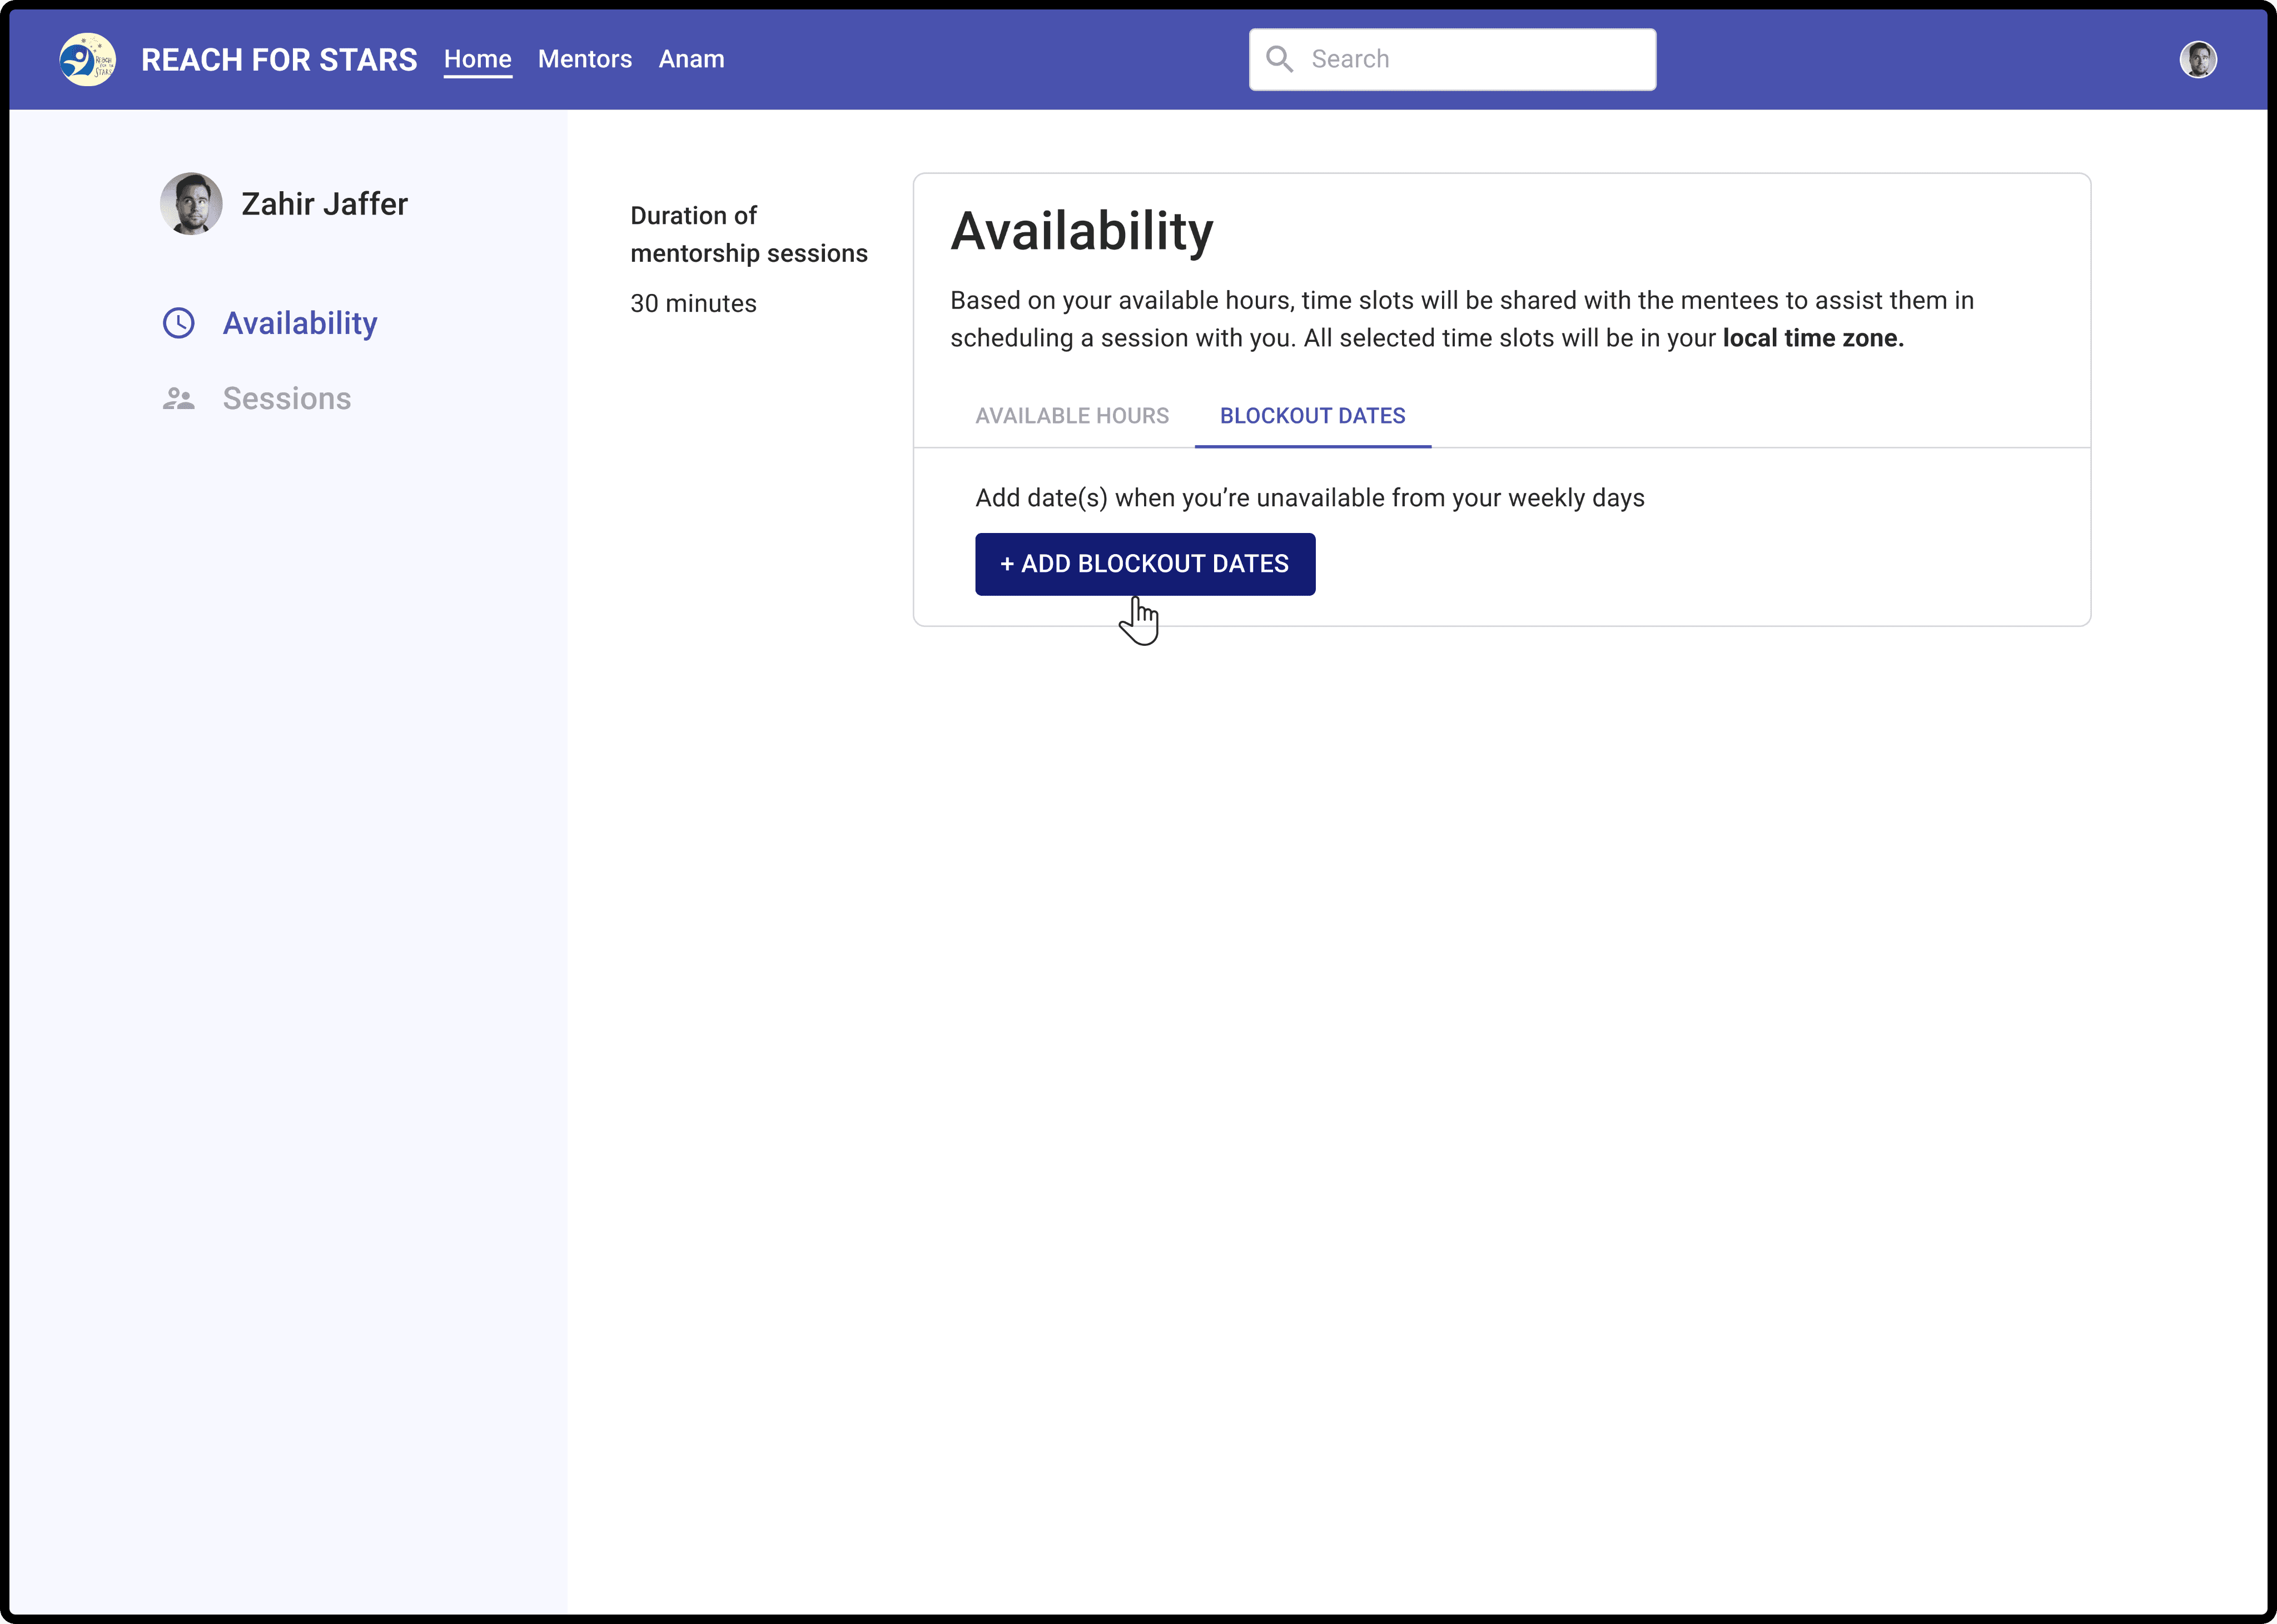
Task: Switch to the Available Hours tab
Action: tap(1071, 416)
